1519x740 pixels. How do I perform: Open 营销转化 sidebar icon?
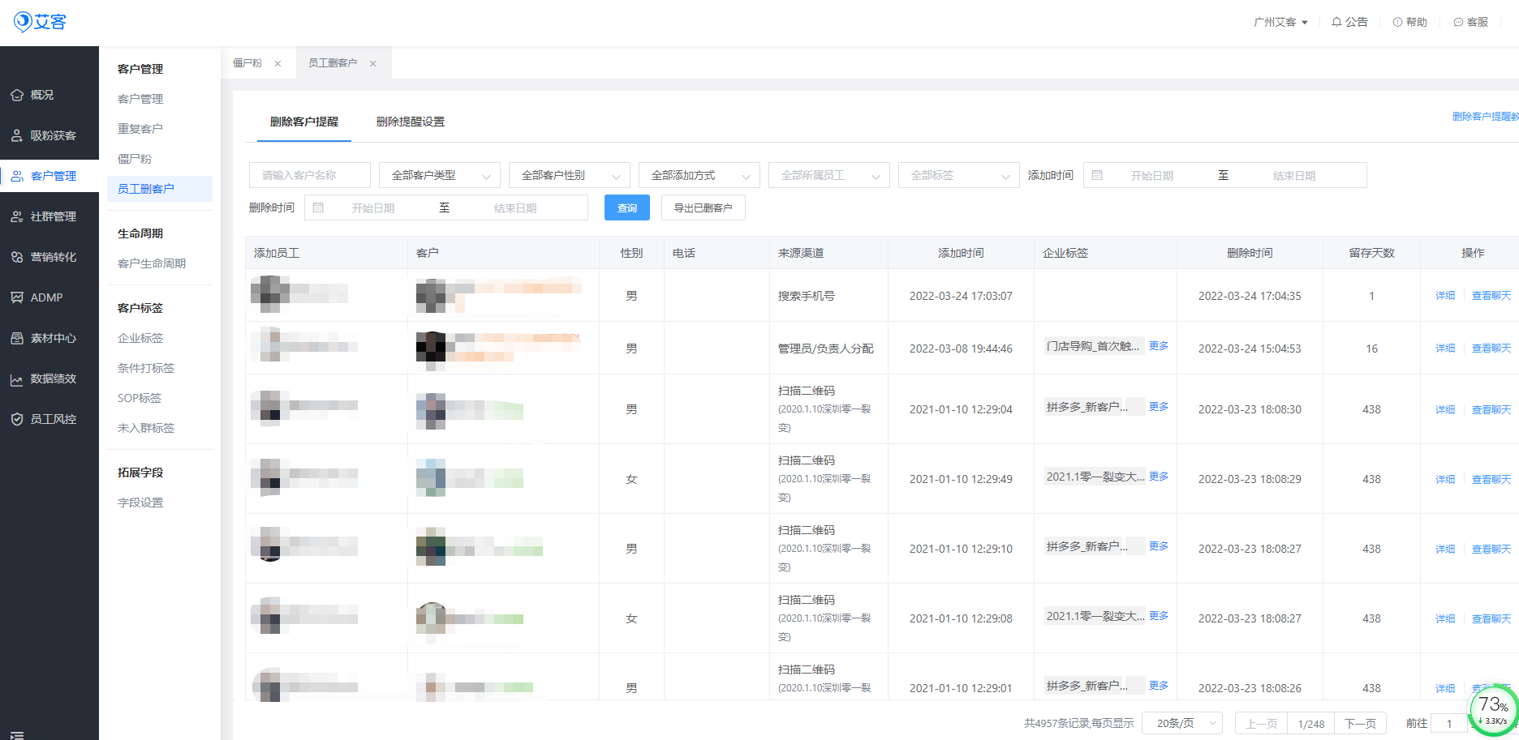click(x=17, y=257)
